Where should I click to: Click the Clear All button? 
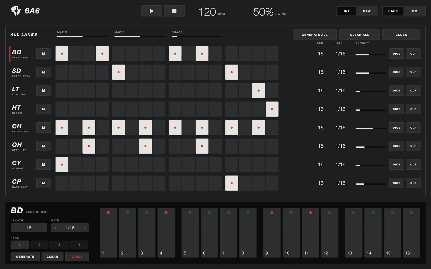(x=359, y=35)
